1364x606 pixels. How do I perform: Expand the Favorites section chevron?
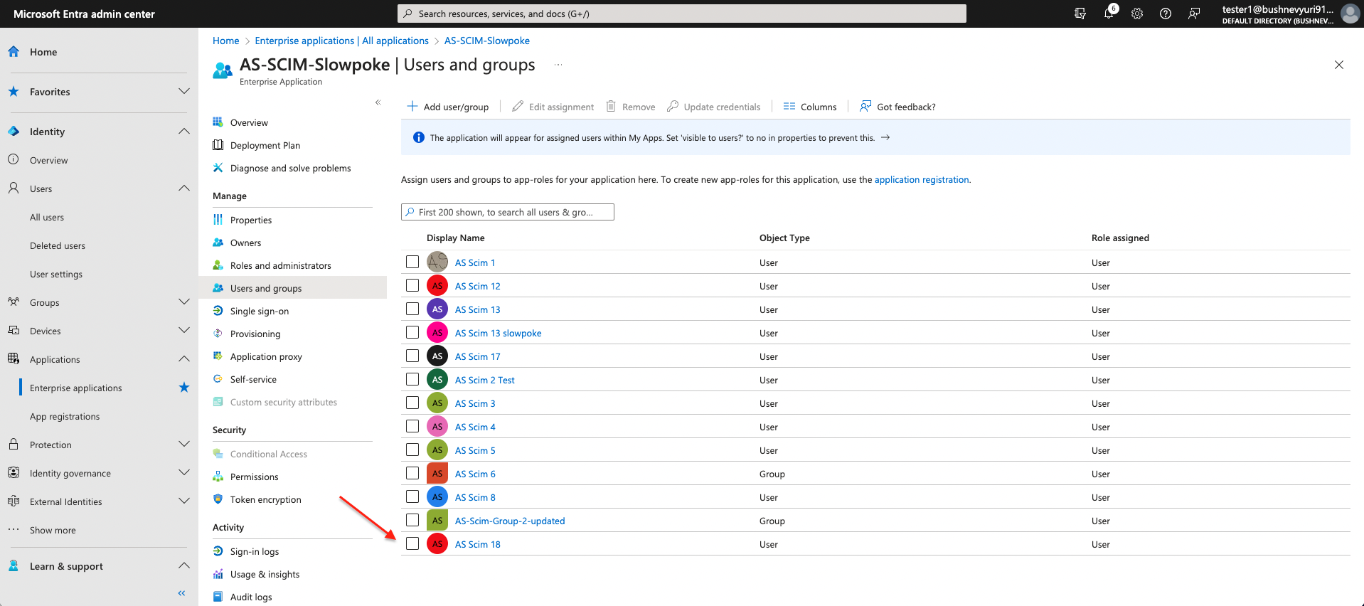(x=184, y=91)
